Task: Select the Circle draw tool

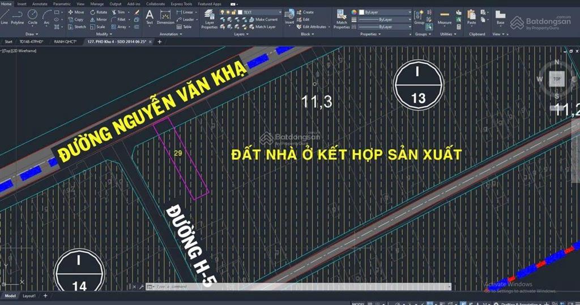Action: click(32, 18)
